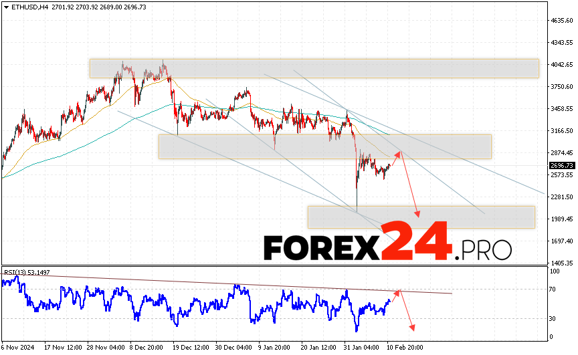Click the RSI 30 level label
The width and height of the screenshot is (578, 355).
552,318
